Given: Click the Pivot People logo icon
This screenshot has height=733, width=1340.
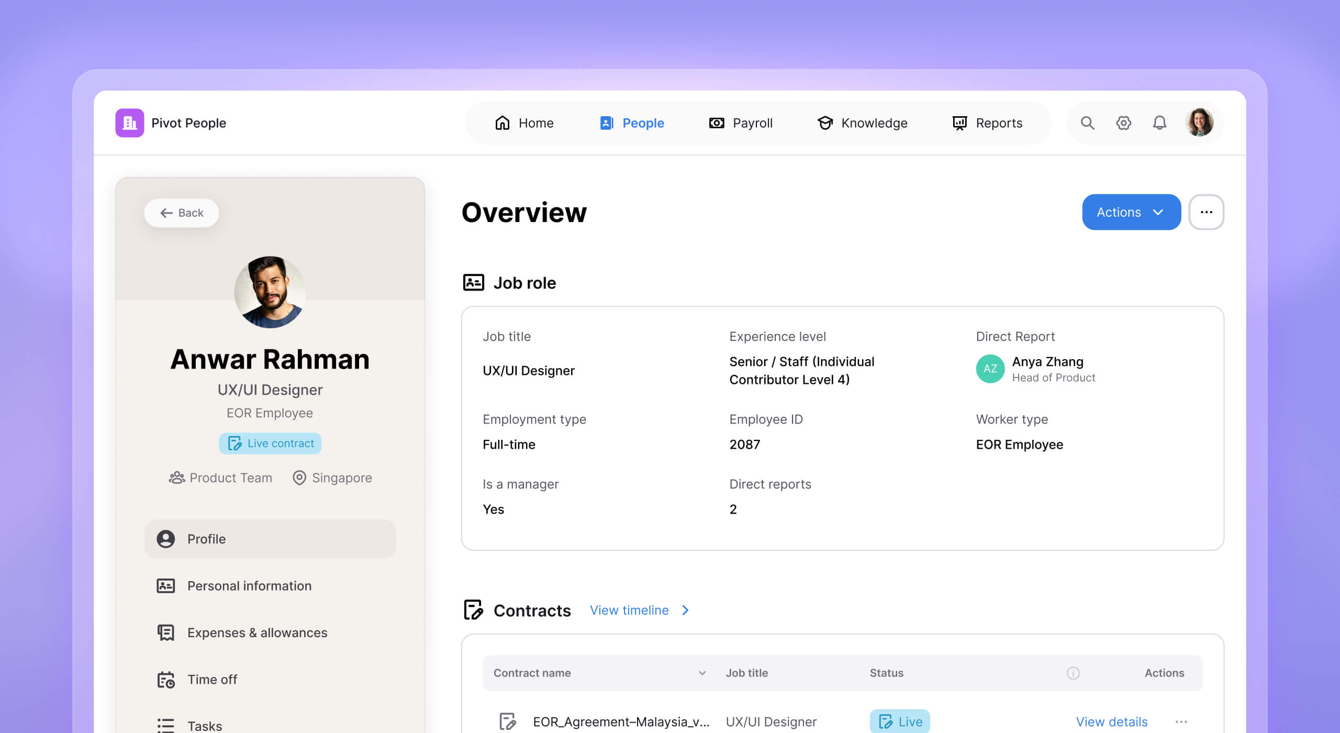Looking at the screenshot, I should (129, 123).
